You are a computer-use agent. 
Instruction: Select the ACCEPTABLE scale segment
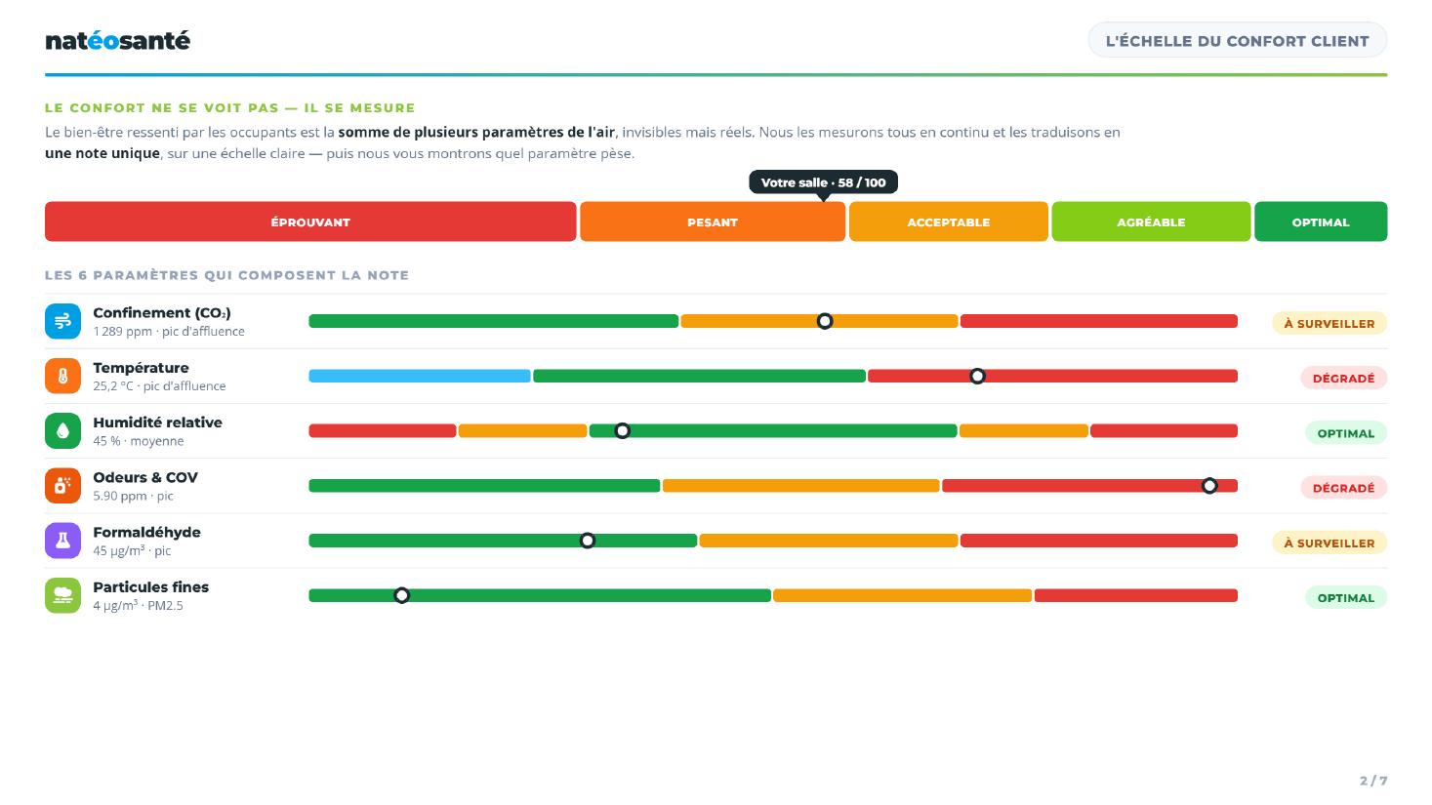pos(949,221)
